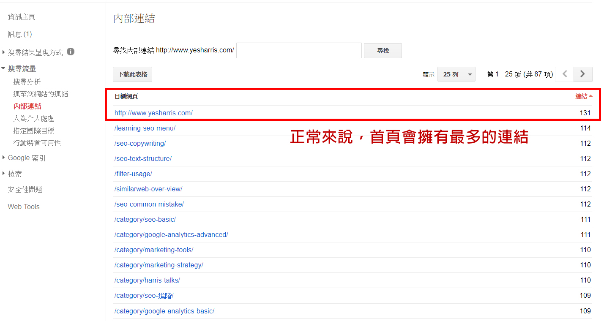Open the /category/marketing-strategy/ link
The image size is (604, 321).
tap(159, 265)
